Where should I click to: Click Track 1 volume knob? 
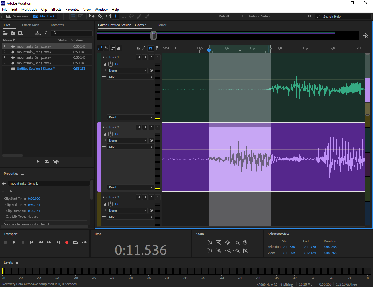click(110, 64)
